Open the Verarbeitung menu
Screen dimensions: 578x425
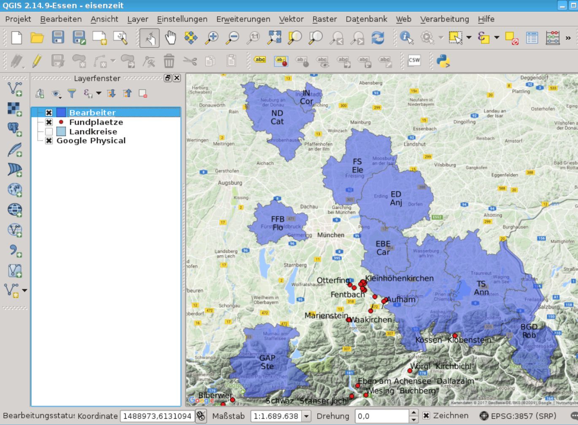[x=445, y=19]
